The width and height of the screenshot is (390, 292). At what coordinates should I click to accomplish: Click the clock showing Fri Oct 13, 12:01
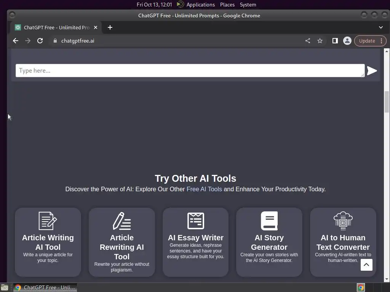tap(154, 5)
